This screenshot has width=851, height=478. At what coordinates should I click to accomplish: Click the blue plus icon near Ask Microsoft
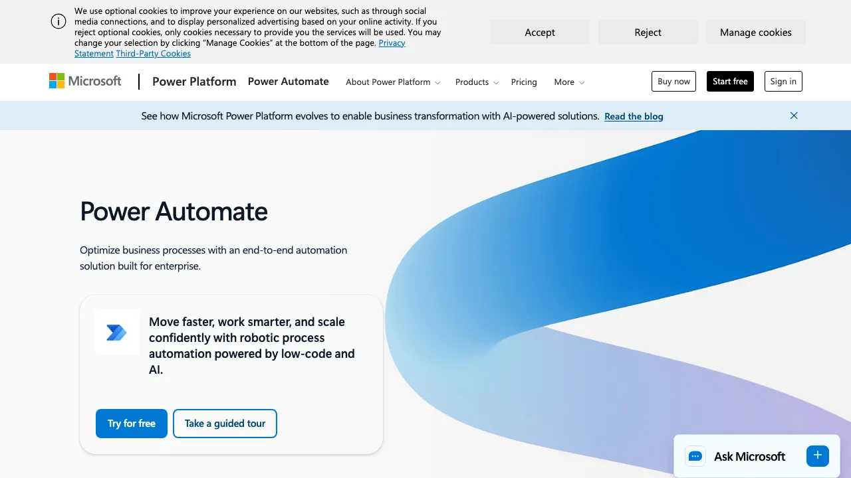[817, 456]
